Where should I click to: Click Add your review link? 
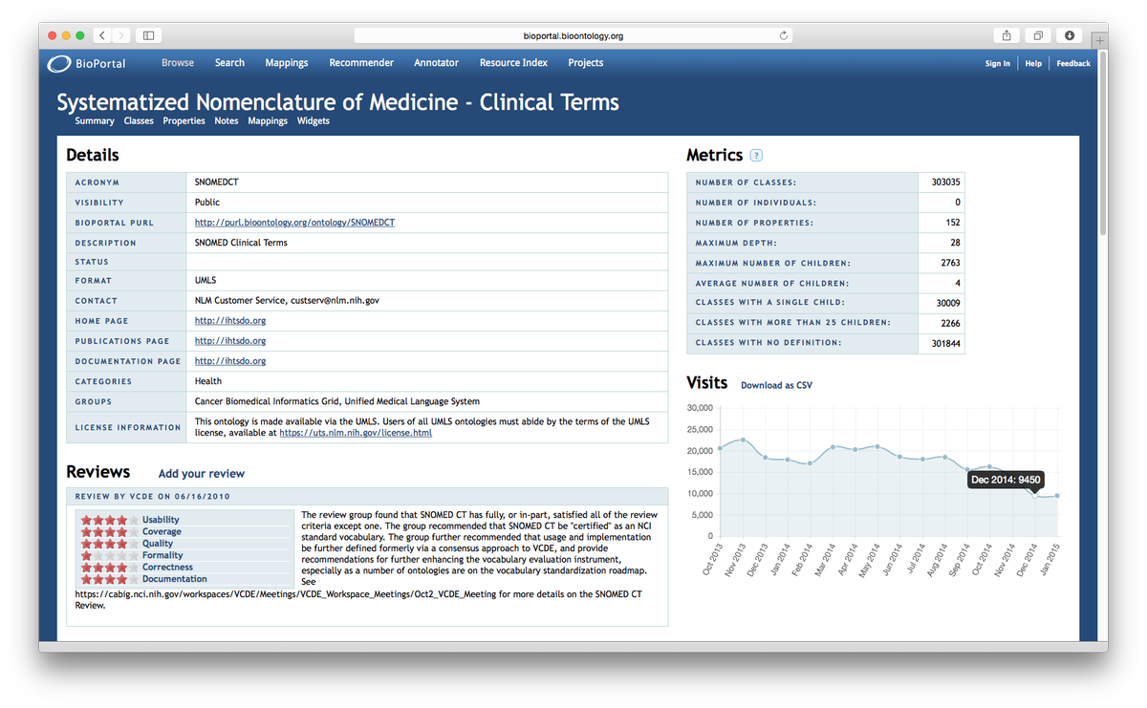point(202,474)
